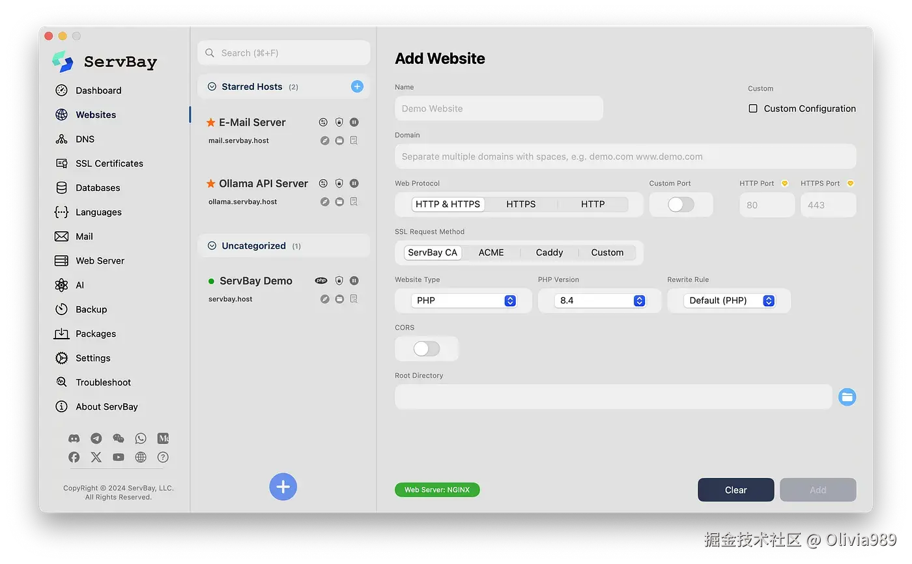Select HTTP & HTTPS web protocol
912x564 pixels.
[448, 204]
